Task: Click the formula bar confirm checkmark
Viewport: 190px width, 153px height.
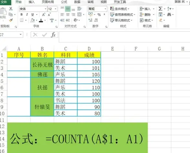Action: pyautogui.click(x=45, y=35)
